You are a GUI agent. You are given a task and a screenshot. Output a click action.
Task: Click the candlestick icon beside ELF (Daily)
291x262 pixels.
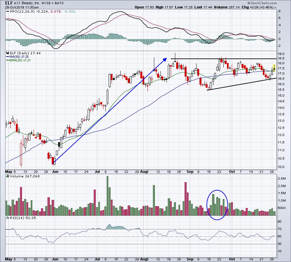coord(8,53)
